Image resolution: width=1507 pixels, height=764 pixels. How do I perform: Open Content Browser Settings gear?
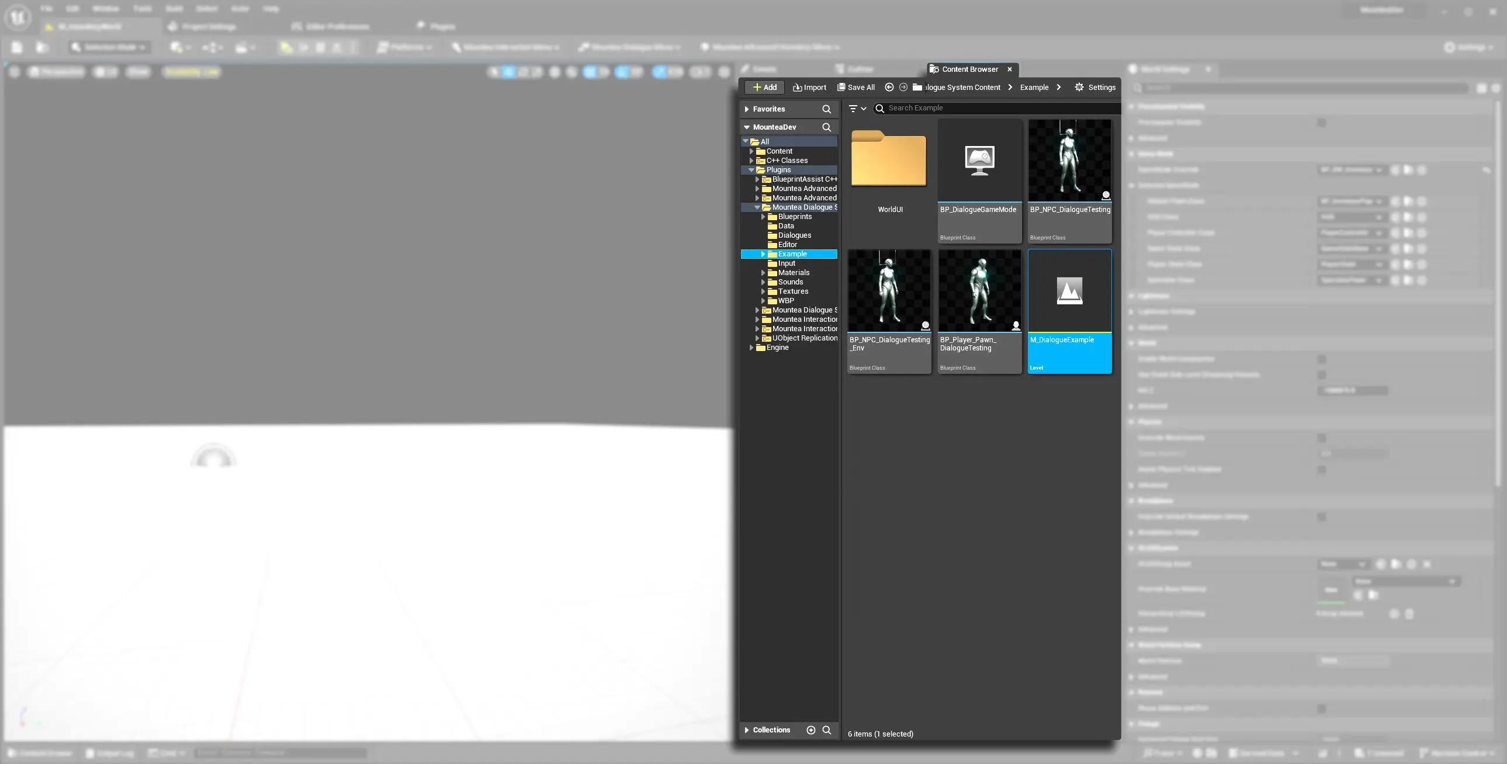[1079, 87]
